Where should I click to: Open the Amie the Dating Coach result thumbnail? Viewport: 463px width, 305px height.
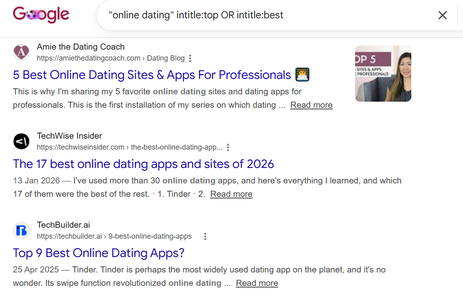point(383,74)
